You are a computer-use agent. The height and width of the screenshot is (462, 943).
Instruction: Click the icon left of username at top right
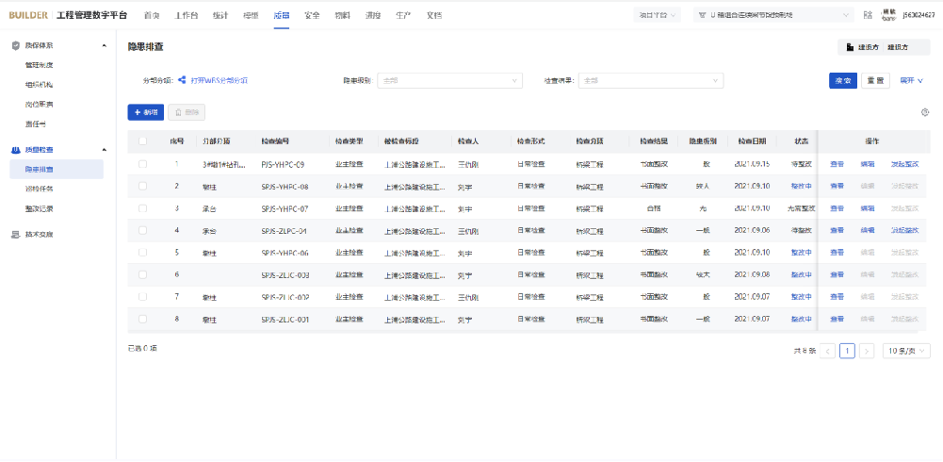coord(868,15)
